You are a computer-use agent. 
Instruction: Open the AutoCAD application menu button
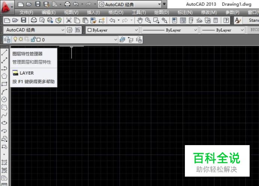[x=7, y=7]
